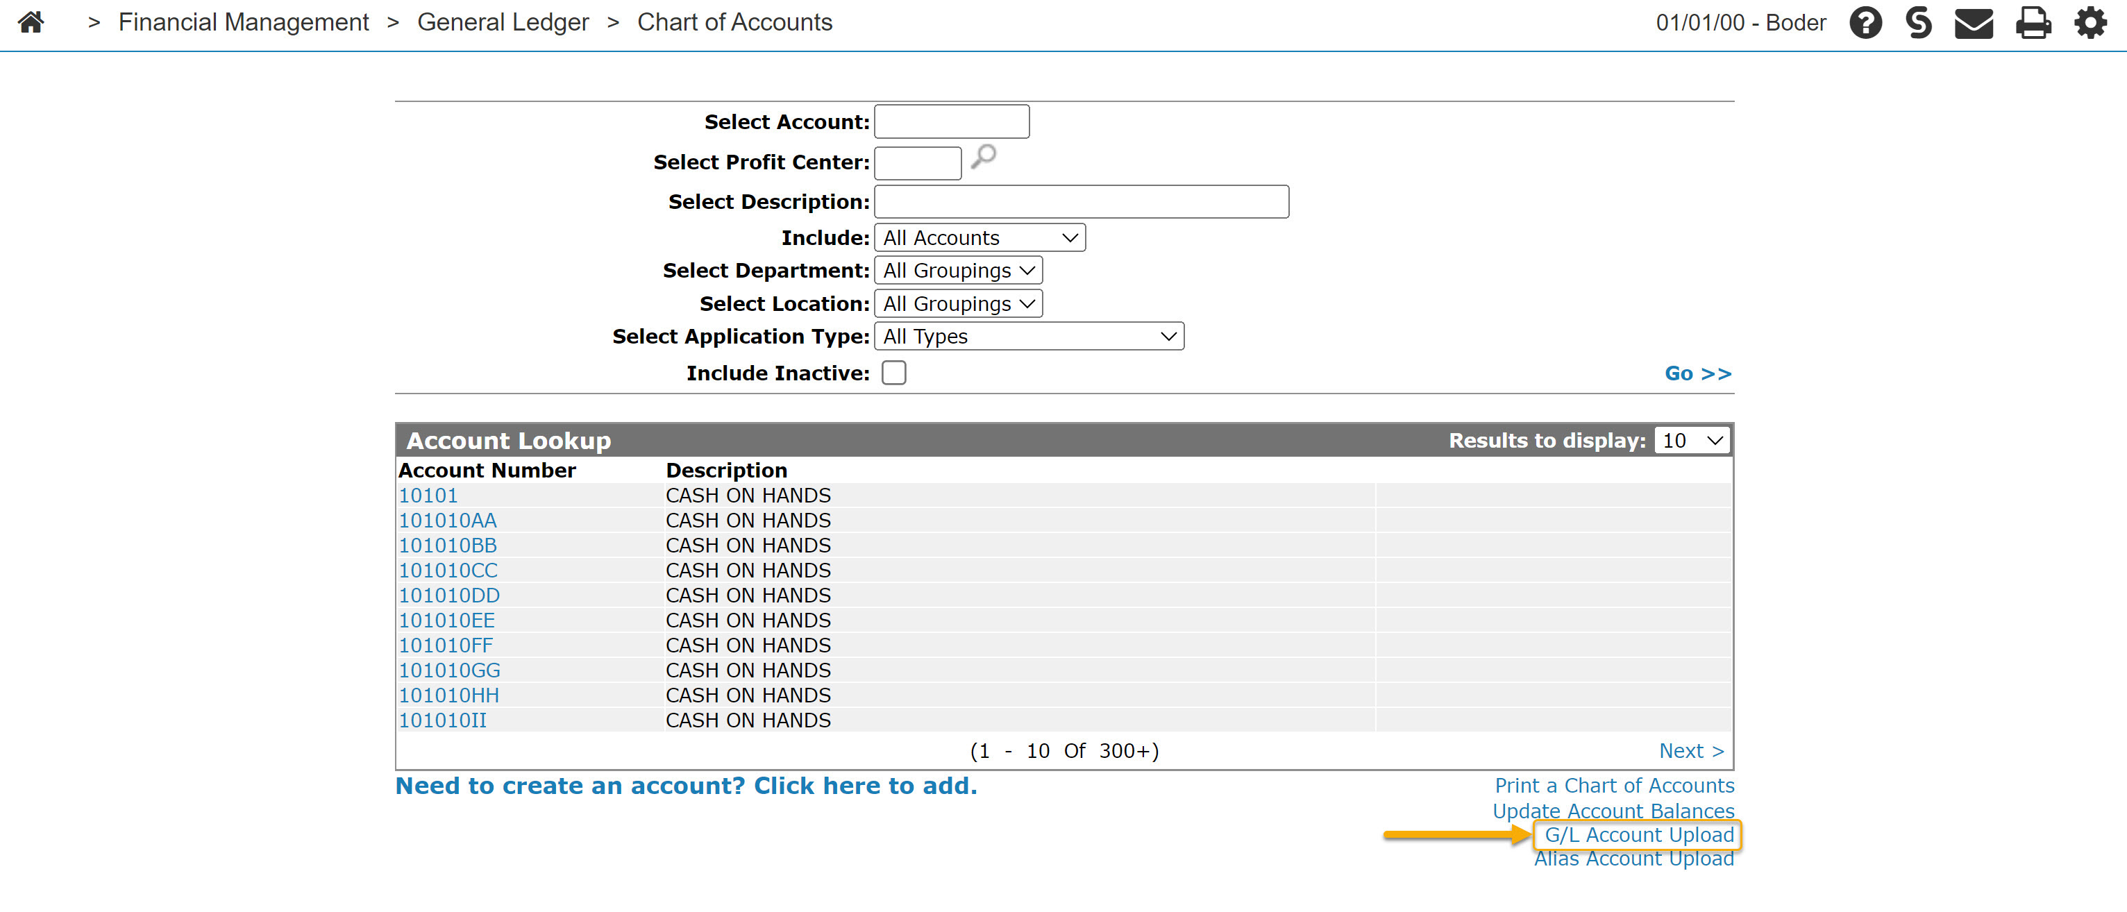Image resolution: width=2127 pixels, height=912 pixels.
Task: Navigate to Financial Management breadcrumb
Action: point(244,22)
